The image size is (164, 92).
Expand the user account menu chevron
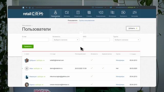137,7
